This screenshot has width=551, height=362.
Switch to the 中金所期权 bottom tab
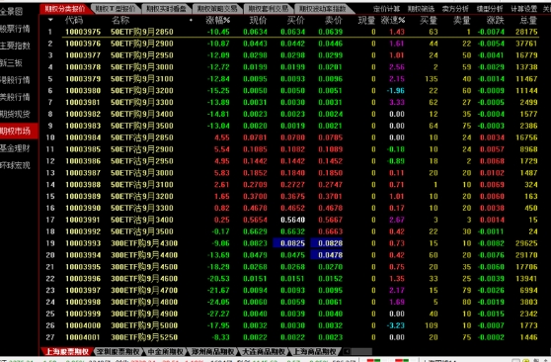tap(166, 351)
